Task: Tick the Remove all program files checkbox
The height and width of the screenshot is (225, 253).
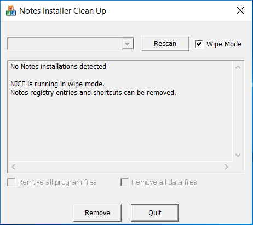Action: [12, 182]
